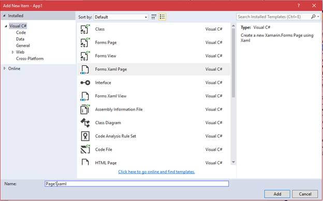Select the Forms Page template icon
The width and height of the screenshot is (323, 201).
click(85, 42)
